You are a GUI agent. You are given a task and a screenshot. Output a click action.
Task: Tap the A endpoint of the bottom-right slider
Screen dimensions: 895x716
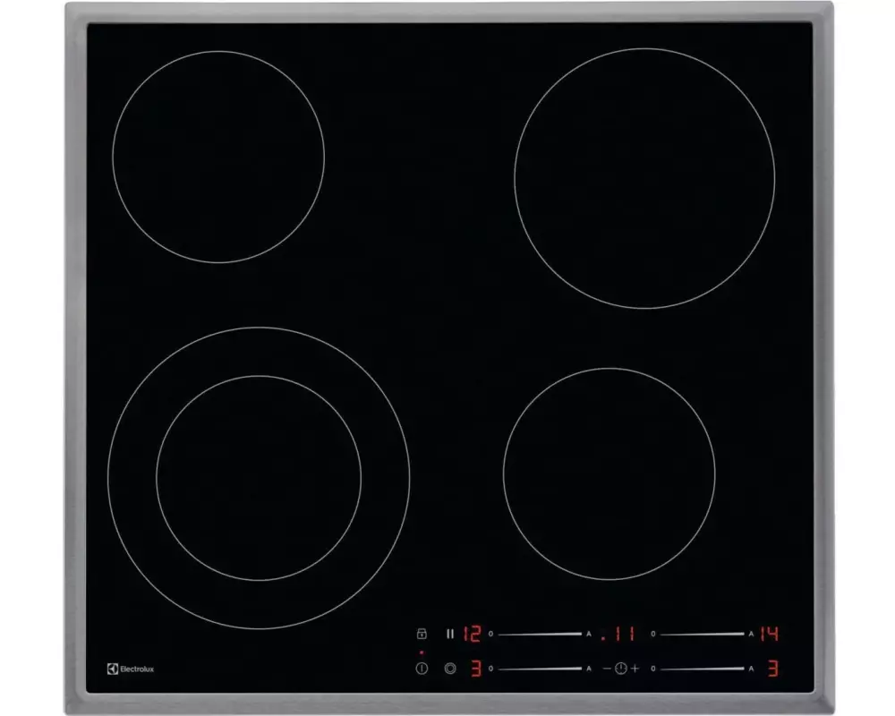(751, 668)
